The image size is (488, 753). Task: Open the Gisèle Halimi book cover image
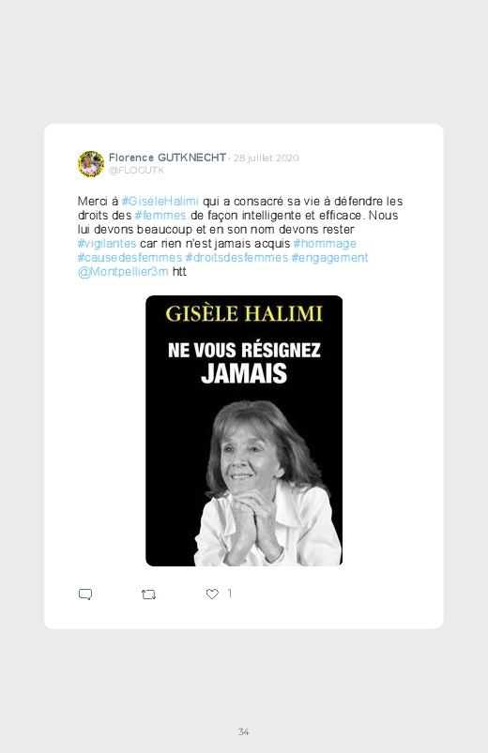tap(244, 430)
